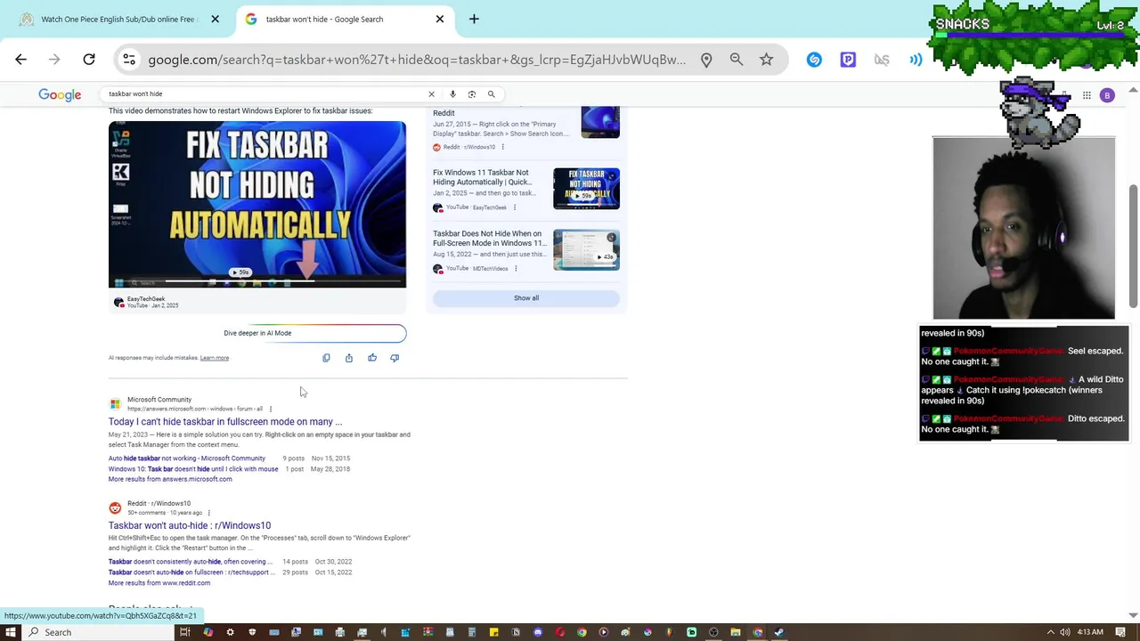Image resolution: width=1140 pixels, height=641 pixels.
Task: Click the blue sound waves extension icon
Action: 916,60
